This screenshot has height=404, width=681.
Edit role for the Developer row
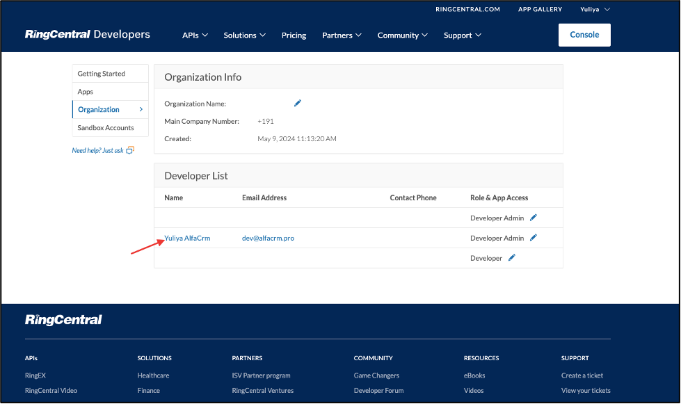click(511, 258)
